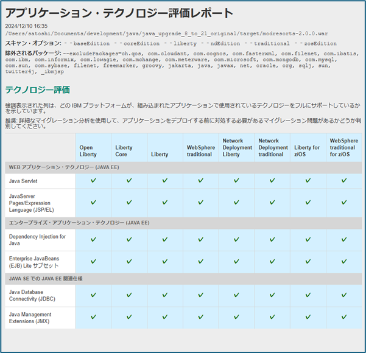Click the Java Management Extensions (JMX) row label
Viewport: 366px width, 353px height.
tap(30, 318)
